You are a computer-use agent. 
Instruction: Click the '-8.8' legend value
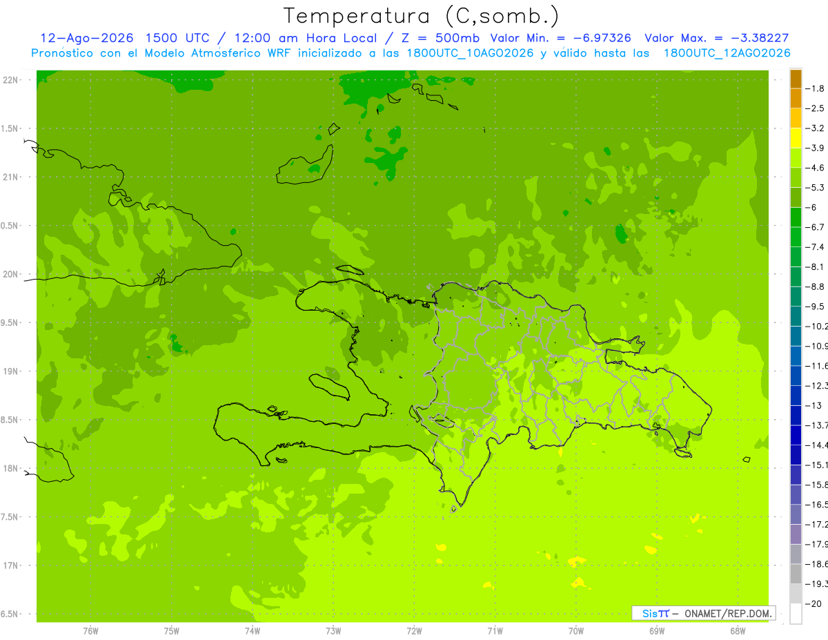(816, 287)
